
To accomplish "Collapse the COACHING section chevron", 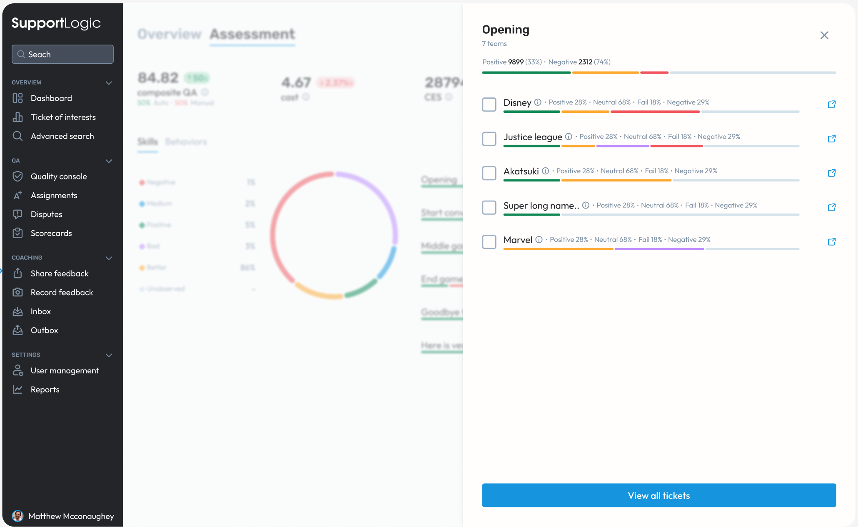I will (109, 258).
